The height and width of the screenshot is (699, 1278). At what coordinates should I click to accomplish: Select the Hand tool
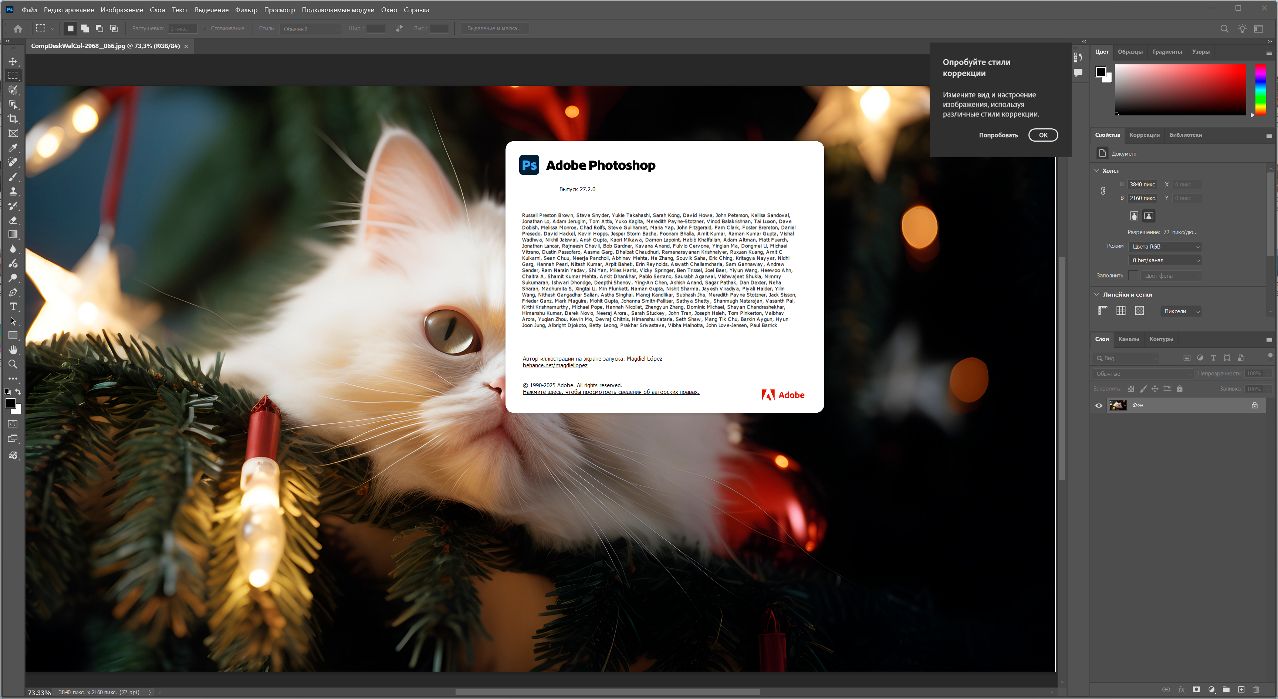(13, 350)
